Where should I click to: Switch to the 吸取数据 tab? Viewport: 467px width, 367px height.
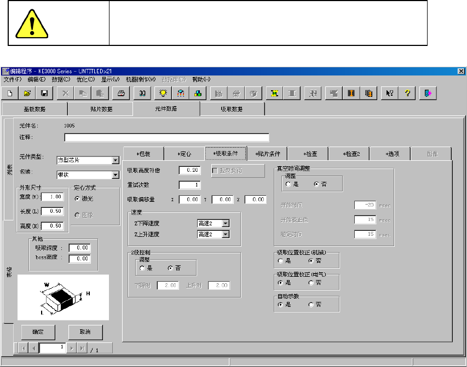232,109
